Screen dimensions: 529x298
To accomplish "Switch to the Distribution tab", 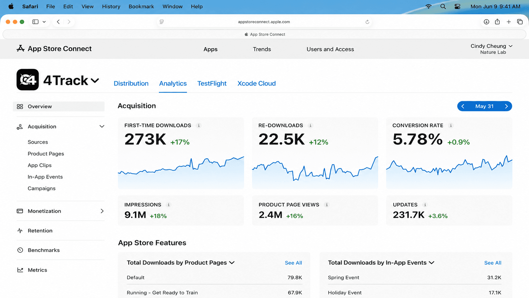I will (131, 83).
